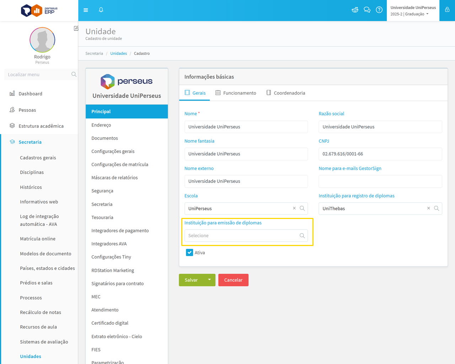
Task: Go to Secretaria breadcrumb
Action: [x=94, y=53]
